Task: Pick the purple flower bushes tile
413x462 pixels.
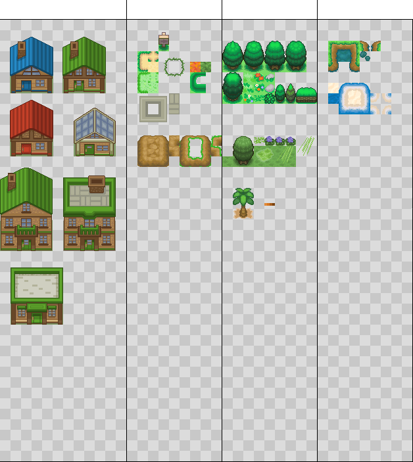Action: click(x=280, y=141)
